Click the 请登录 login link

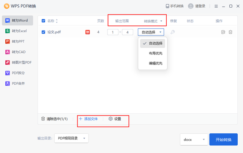point(200,6)
